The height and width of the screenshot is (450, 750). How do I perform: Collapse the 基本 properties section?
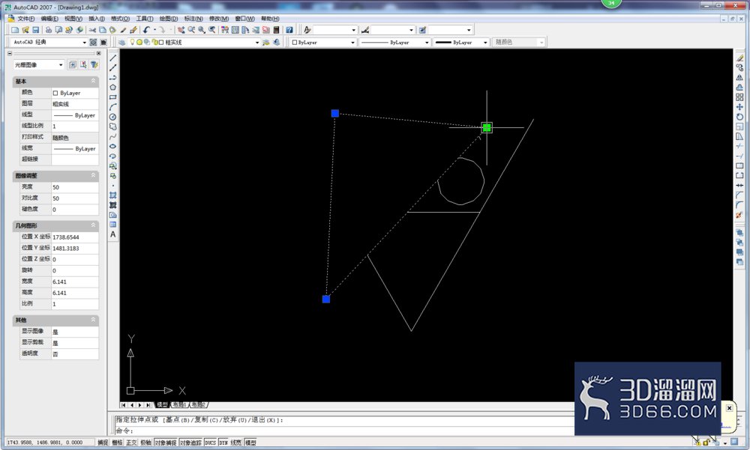(x=93, y=81)
